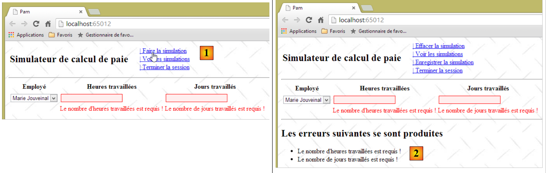546x173 pixels.
Task: Click reload icon in left browser window
Action: (x=36, y=24)
